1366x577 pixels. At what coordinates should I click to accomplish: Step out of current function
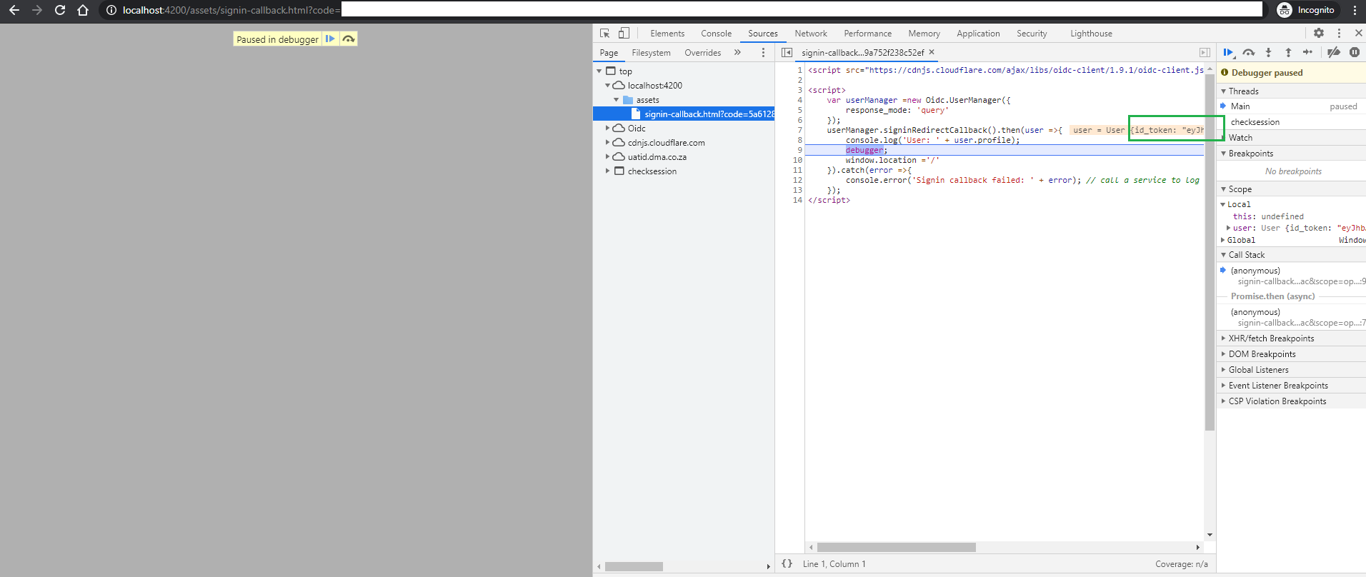tap(1288, 52)
